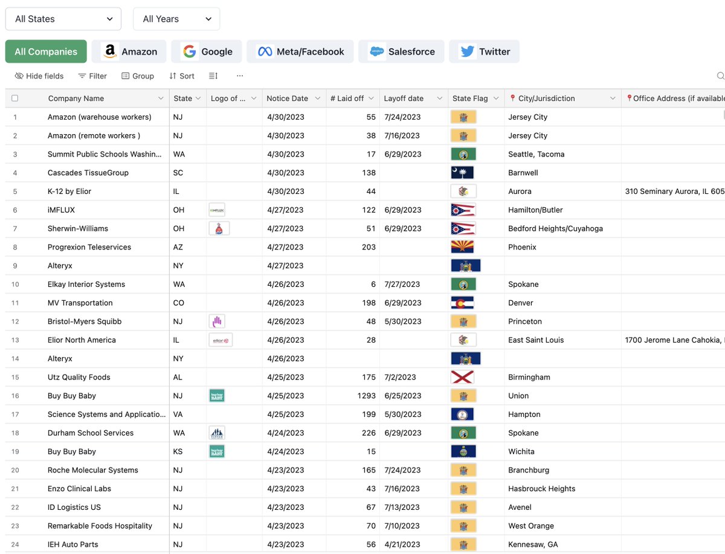Image resolution: width=725 pixels, height=554 pixels.
Task: Click Durham School Services logo thumbnail
Action: coord(217,433)
